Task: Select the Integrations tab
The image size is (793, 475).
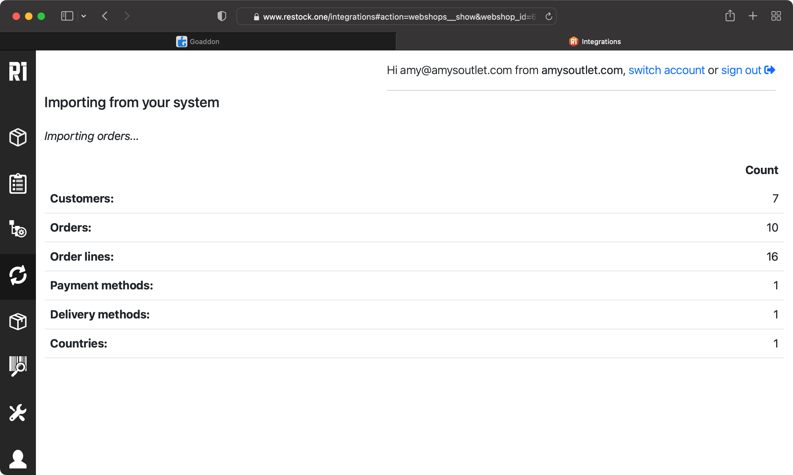Action: [x=595, y=42]
